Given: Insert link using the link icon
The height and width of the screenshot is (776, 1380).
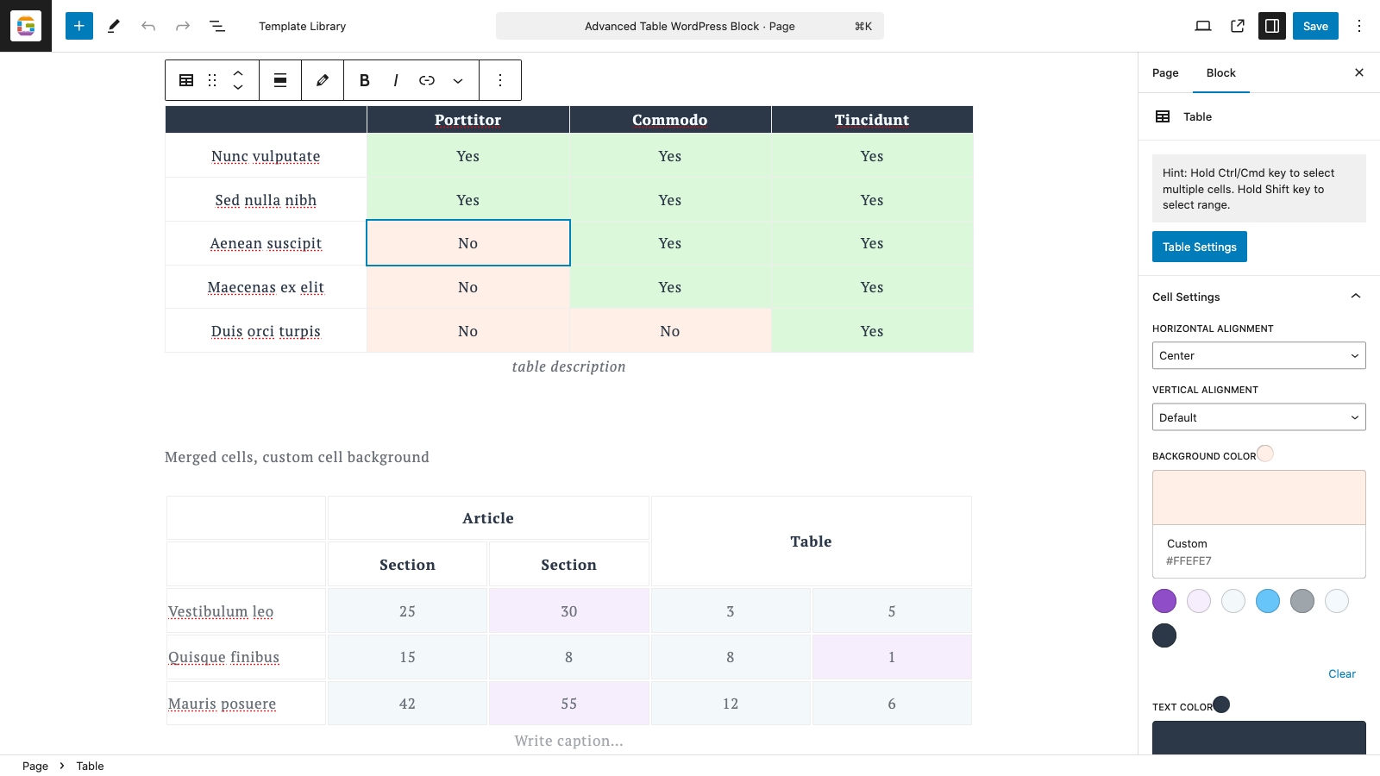Looking at the screenshot, I should tap(427, 80).
